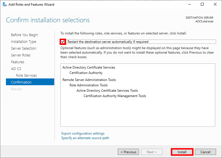Minimize the Add Roles wizard window
Screen dimensions: 222x158
pyautogui.click(x=189, y=5)
